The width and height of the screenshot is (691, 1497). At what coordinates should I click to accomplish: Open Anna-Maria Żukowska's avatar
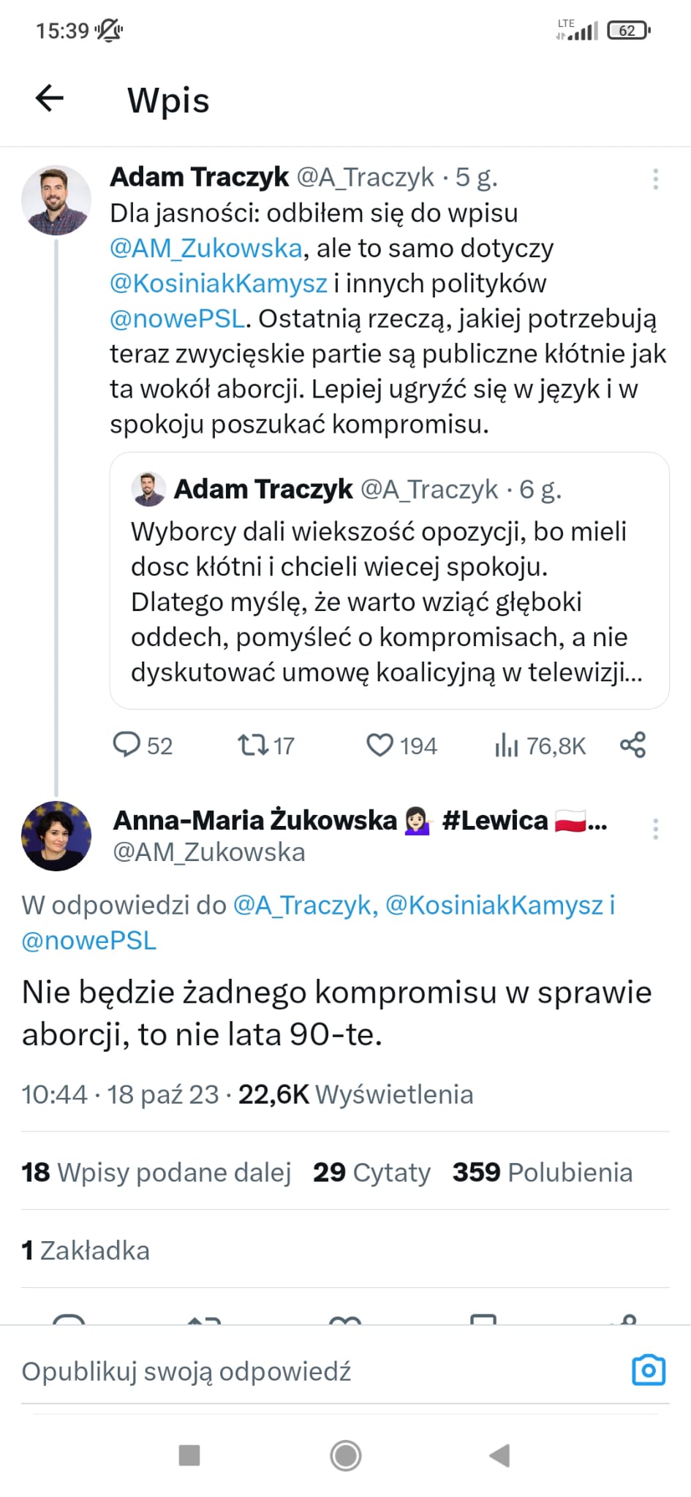point(56,835)
